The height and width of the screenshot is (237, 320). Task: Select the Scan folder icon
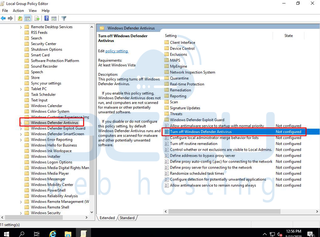coord(167,102)
